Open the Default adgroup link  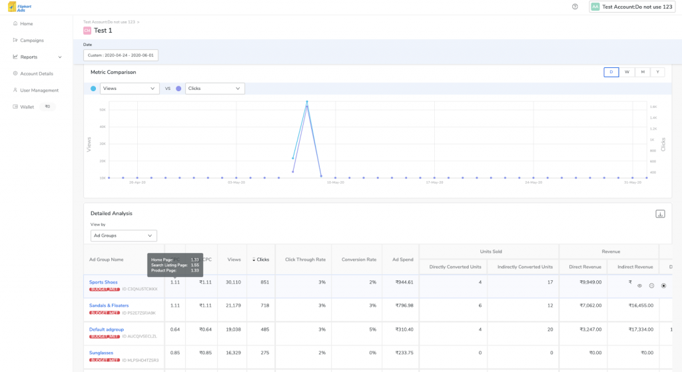(106, 329)
